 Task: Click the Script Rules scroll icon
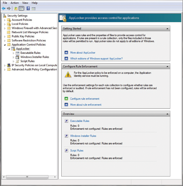[x=18, y=61]
